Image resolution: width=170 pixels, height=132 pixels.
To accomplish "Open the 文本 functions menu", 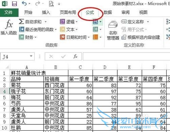I will [69, 29].
